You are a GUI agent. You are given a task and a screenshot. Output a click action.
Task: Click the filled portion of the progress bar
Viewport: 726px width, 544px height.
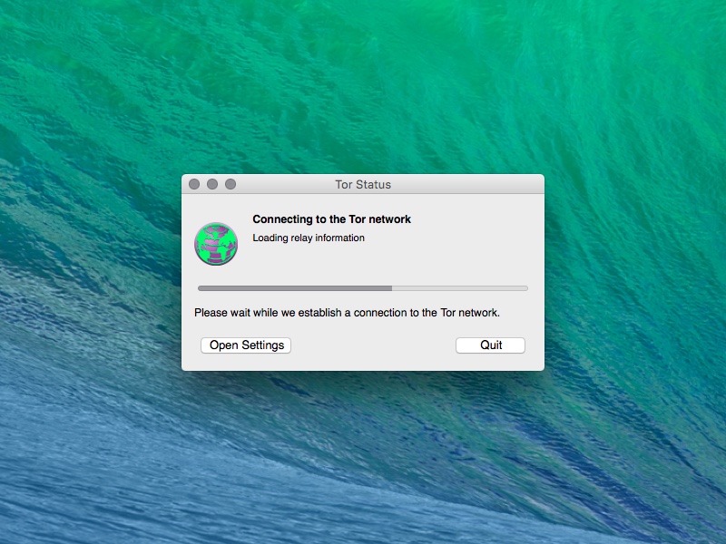point(295,288)
